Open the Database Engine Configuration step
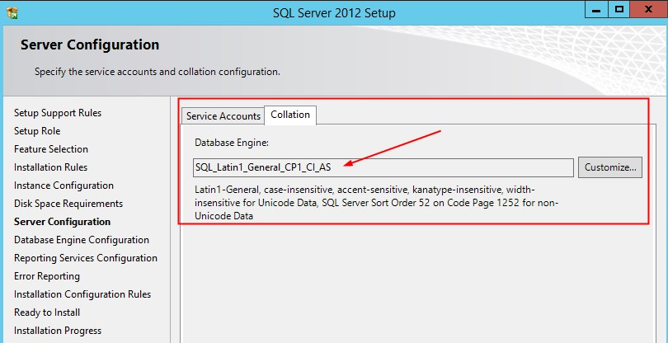The height and width of the screenshot is (343, 668). (82, 240)
